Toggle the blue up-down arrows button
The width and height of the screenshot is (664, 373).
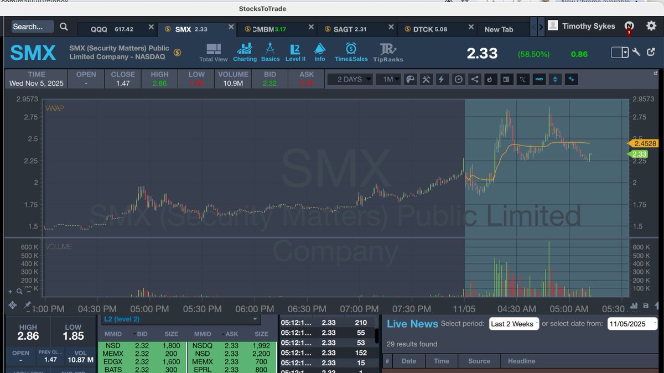point(555,79)
